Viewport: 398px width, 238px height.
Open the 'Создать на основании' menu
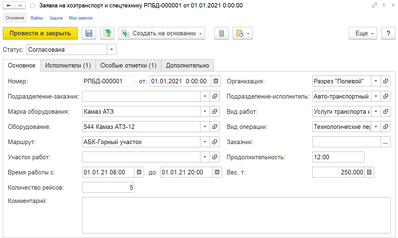click(162, 33)
